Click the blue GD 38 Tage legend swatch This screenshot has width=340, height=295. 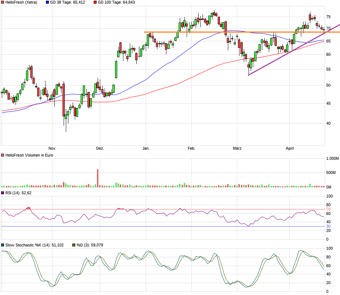(x=47, y=3)
